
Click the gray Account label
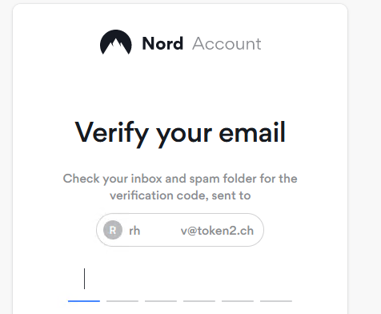[x=227, y=43]
